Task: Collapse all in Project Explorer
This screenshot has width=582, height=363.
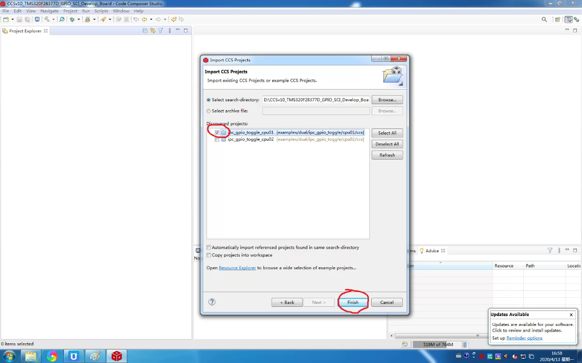Action: [145, 30]
